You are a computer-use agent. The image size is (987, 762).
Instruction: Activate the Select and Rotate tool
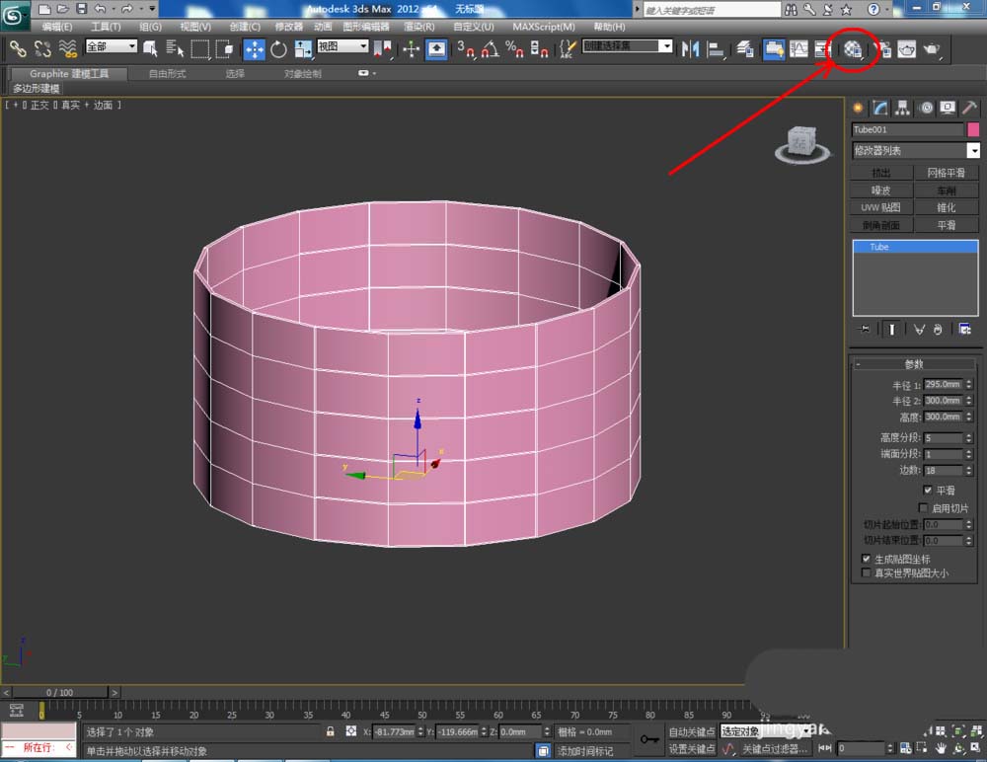[x=278, y=49]
